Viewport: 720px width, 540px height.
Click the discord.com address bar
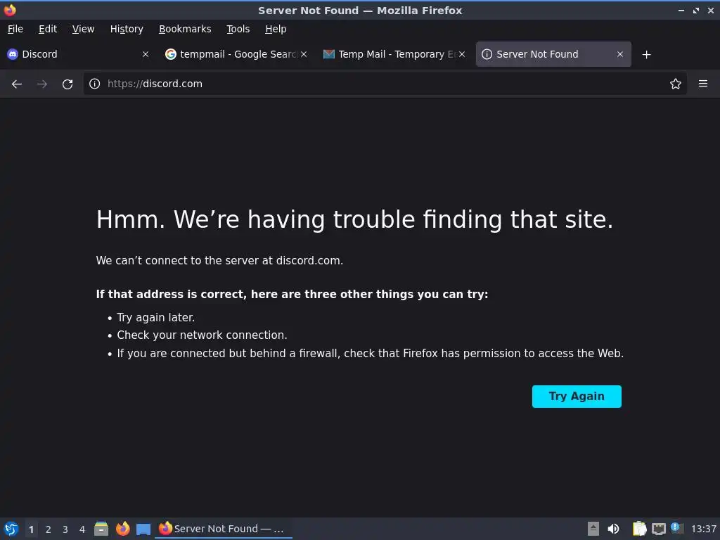click(x=385, y=84)
